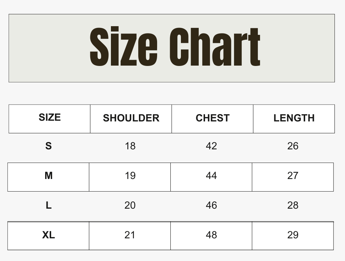Select the CHEST column header
Screen dimensions: 345x261
pyautogui.click(x=212, y=119)
